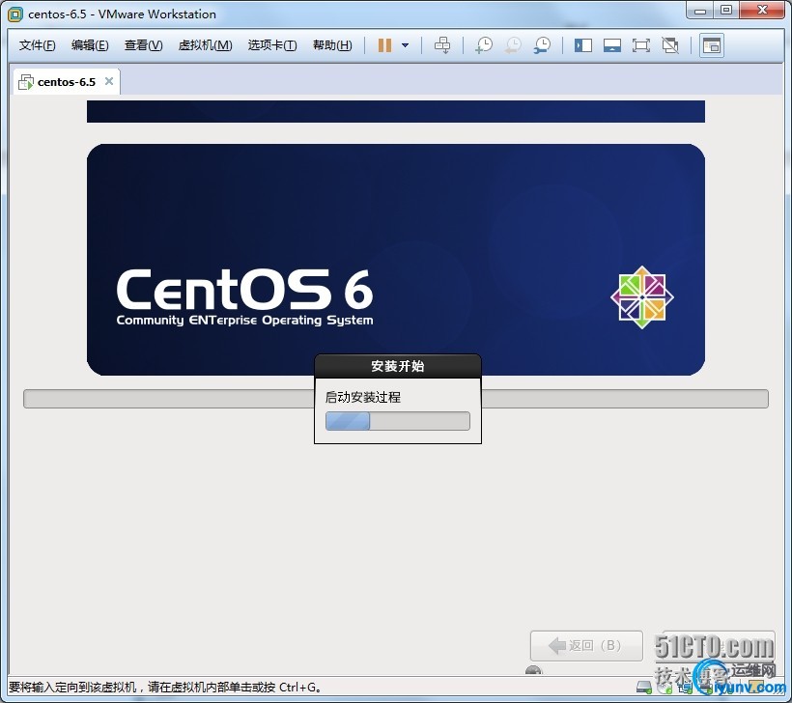Open the 文件(F) menu
Viewport: 792px width, 703px height.
point(37,45)
